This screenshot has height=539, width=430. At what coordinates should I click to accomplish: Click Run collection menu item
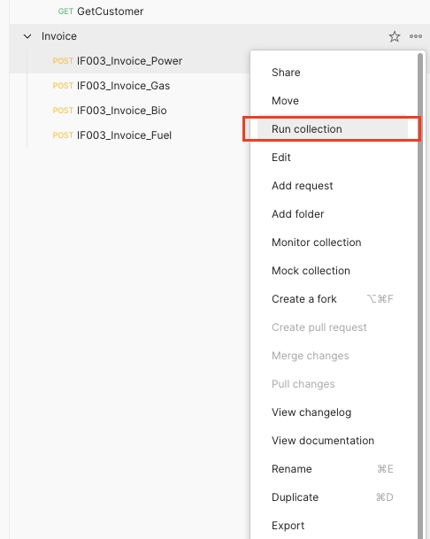(333, 129)
